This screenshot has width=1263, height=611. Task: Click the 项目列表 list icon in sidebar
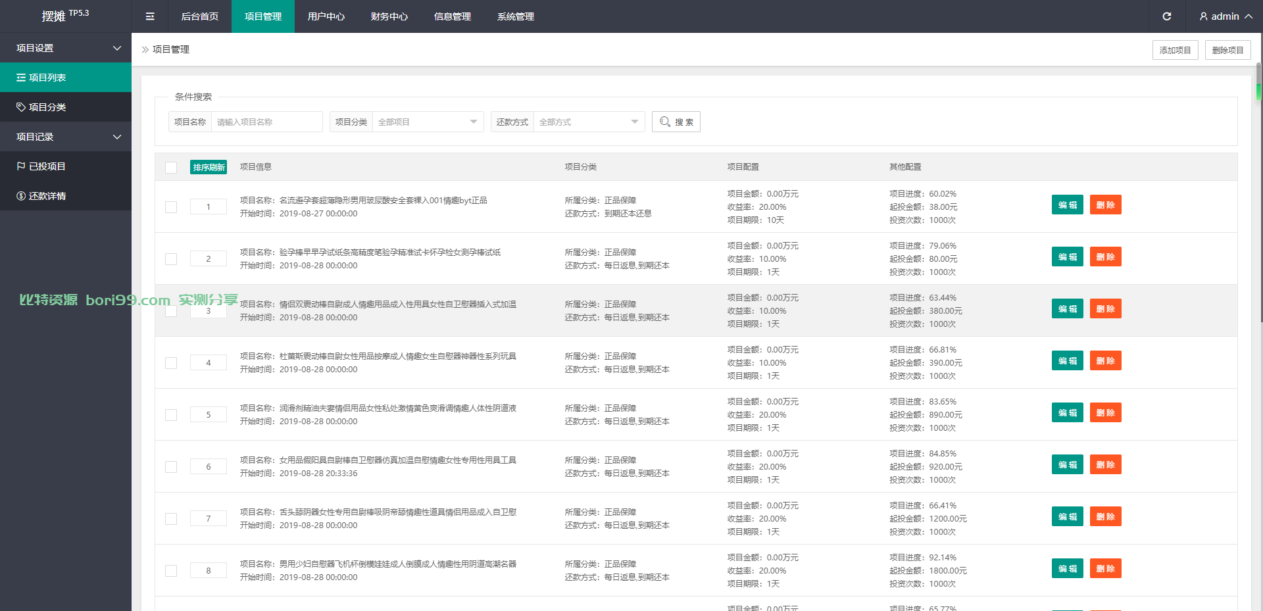coord(21,78)
